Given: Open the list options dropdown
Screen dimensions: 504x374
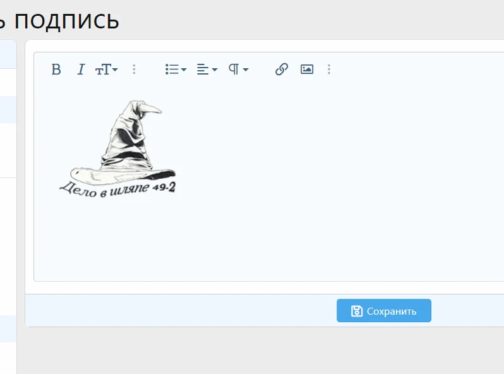Looking at the screenshot, I should (x=176, y=69).
